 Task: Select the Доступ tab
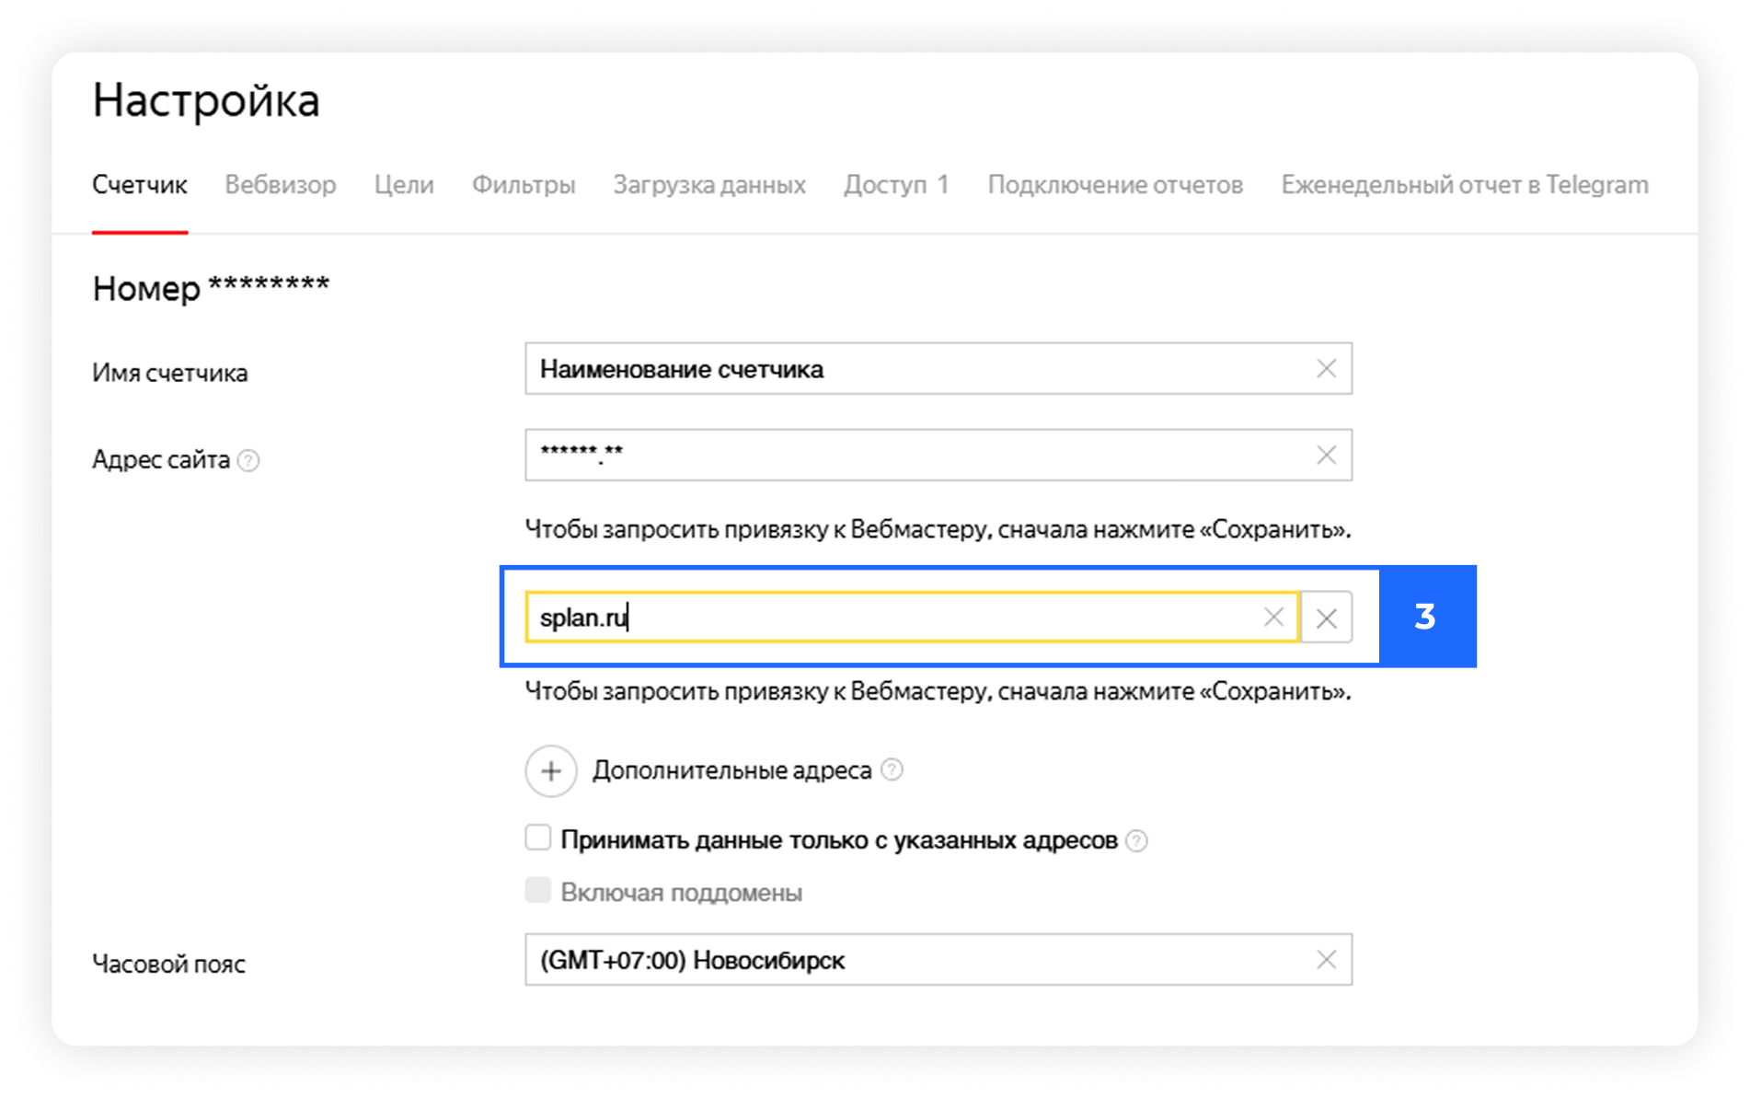[x=896, y=185]
